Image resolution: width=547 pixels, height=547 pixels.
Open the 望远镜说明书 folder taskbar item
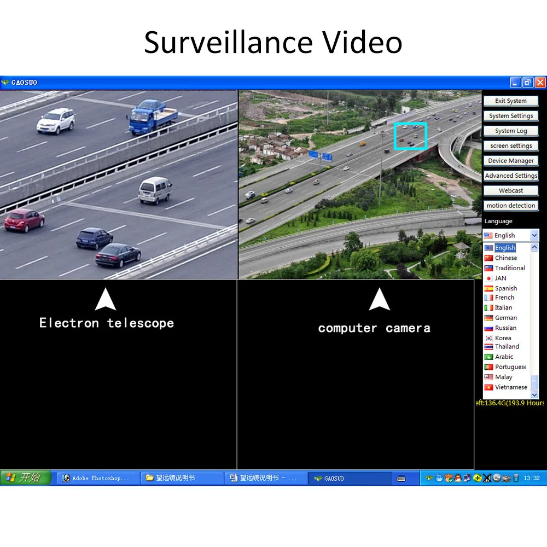pos(182,478)
